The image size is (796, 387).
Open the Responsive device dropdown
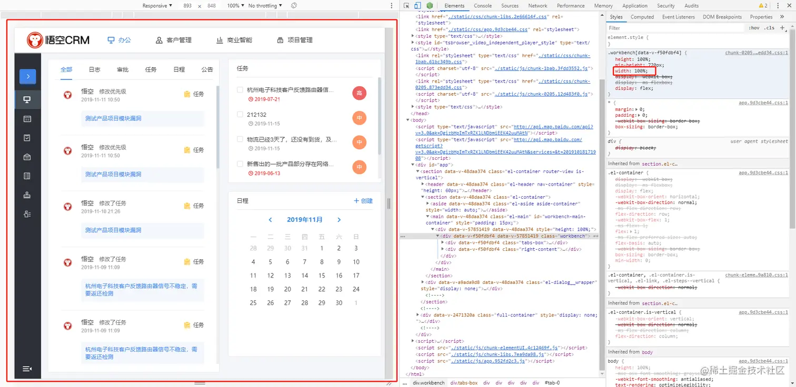pyautogui.click(x=157, y=6)
